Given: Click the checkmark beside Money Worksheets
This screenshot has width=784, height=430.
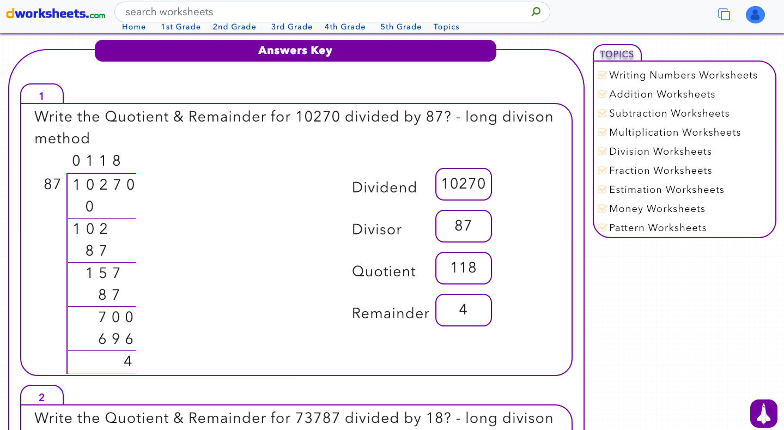Looking at the screenshot, I should (603, 208).
